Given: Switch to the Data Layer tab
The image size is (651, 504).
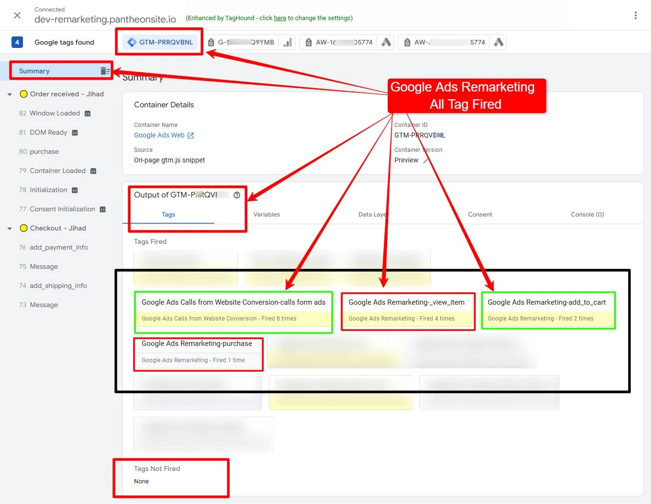Looking at the screenshot, I should 373,214.
